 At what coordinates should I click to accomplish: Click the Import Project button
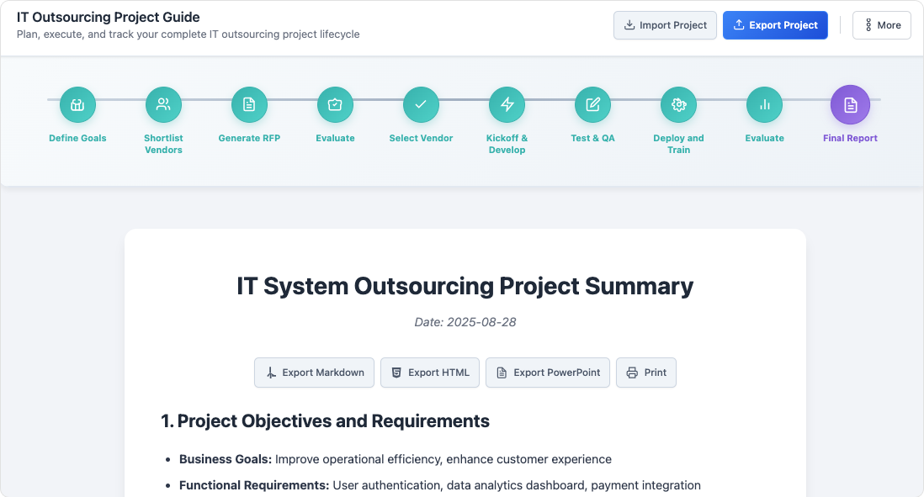click(666, 25)
